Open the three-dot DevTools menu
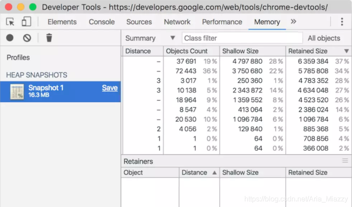Viewport: 352px width, 207px height. click(342, 22)
